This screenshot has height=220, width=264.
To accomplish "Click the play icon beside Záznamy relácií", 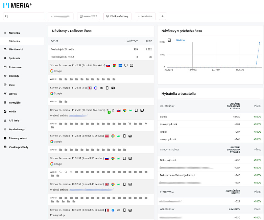I will tap(5, 138).
